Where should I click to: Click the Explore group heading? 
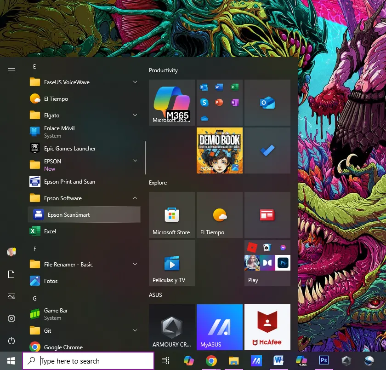coord(158,183)
